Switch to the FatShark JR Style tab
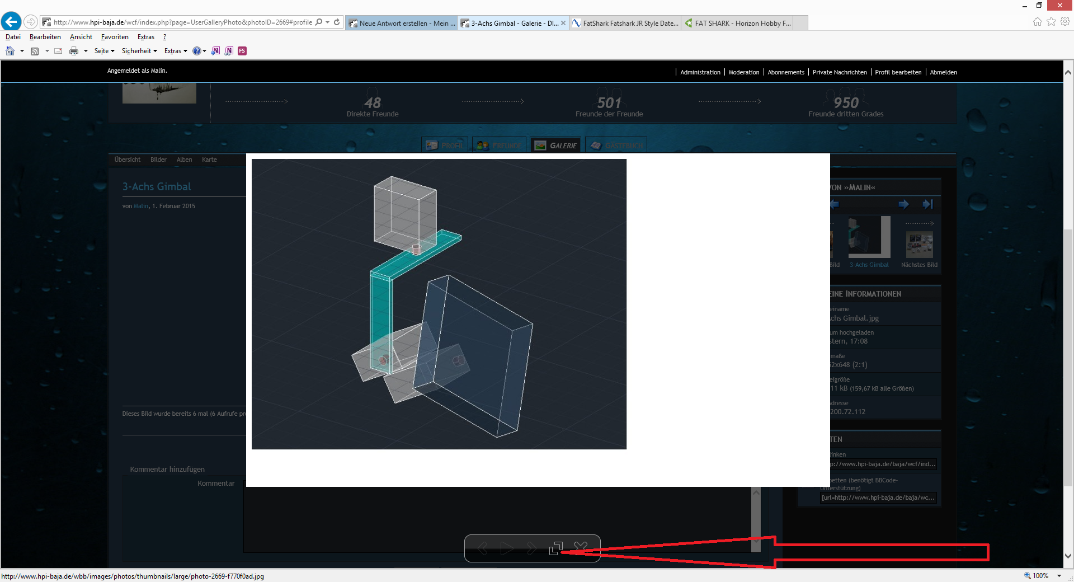The width and height of the screenshot is (1074, 582). click(625, 23)
